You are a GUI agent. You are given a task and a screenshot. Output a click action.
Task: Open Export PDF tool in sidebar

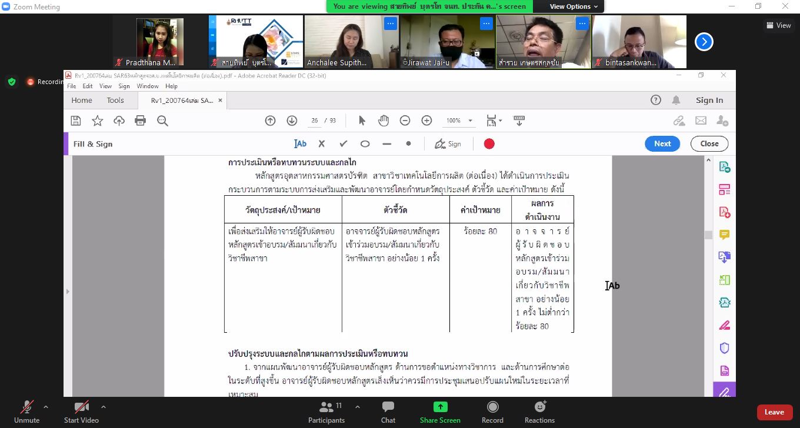725,167
